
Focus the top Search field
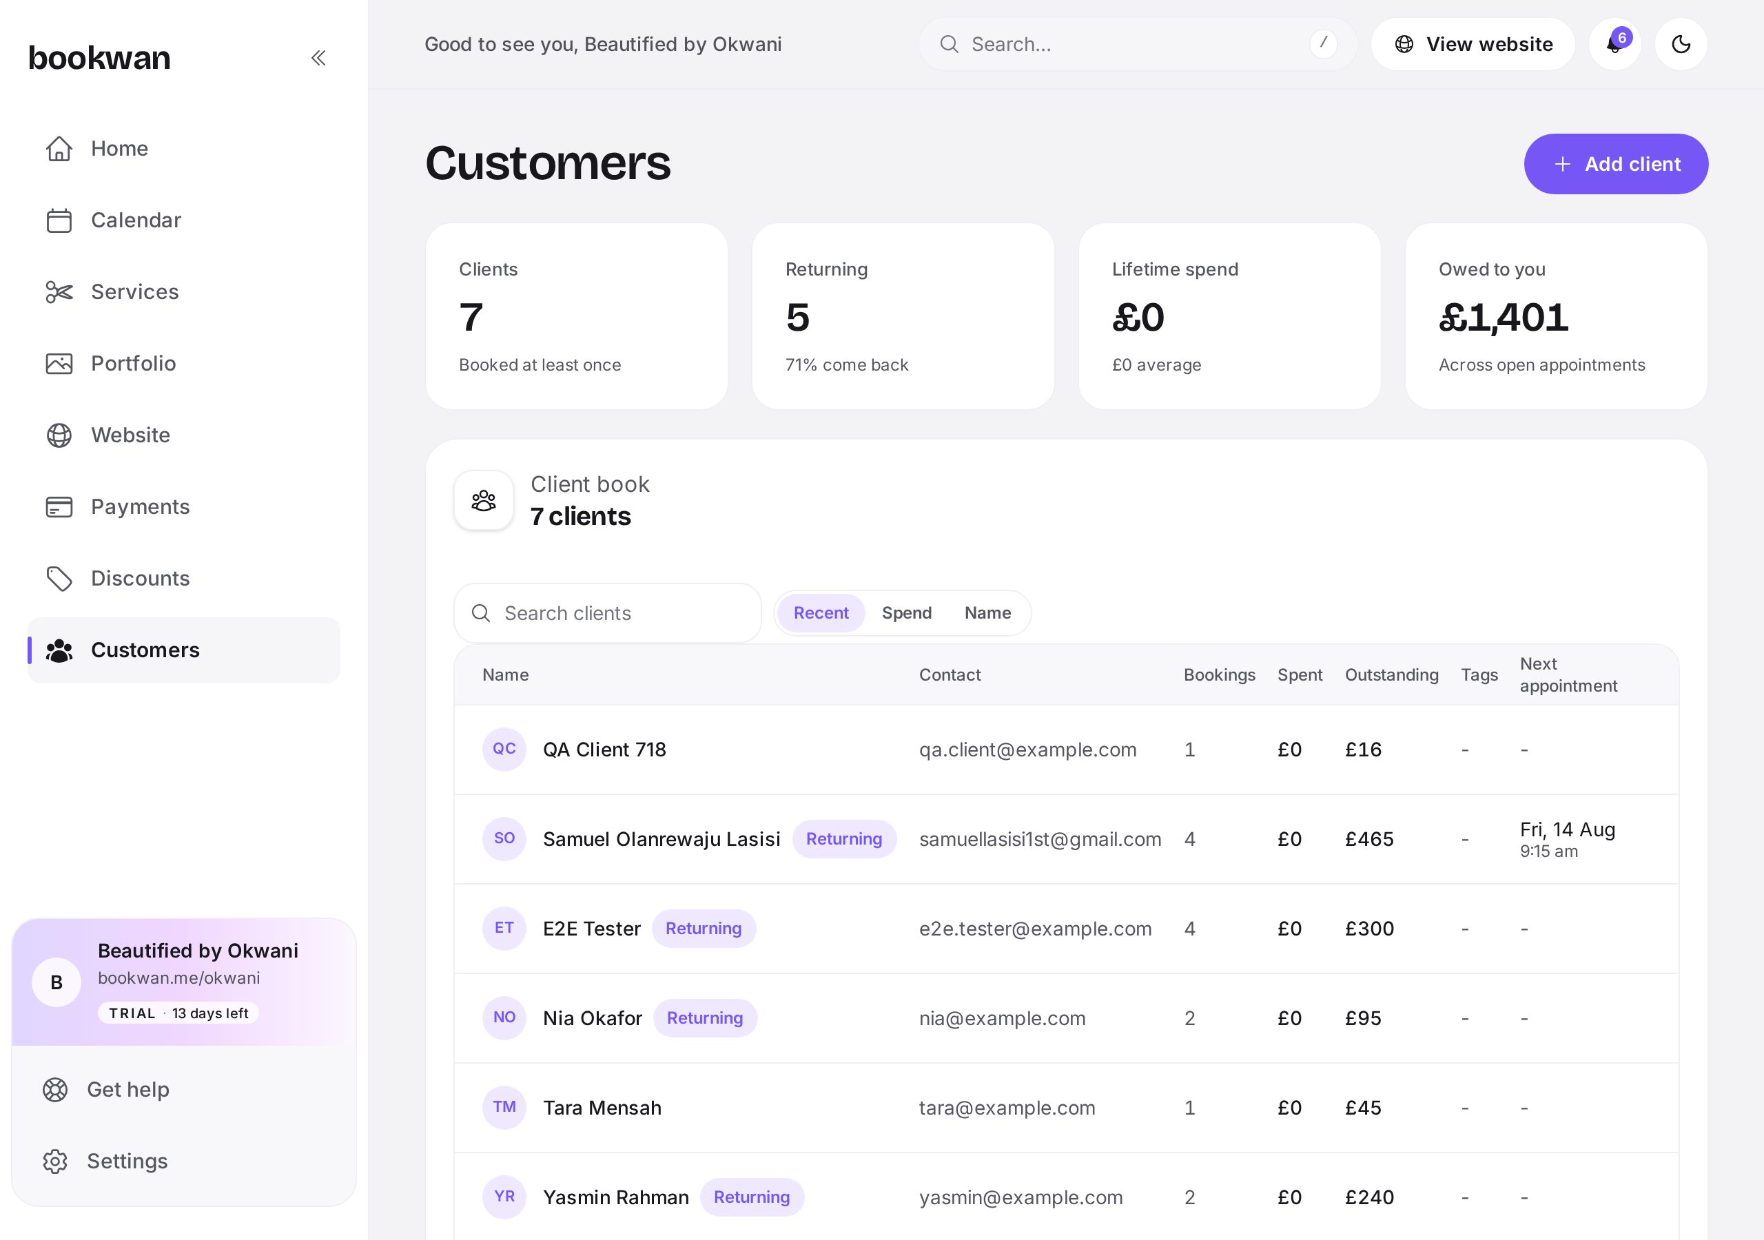point(1137,45)
